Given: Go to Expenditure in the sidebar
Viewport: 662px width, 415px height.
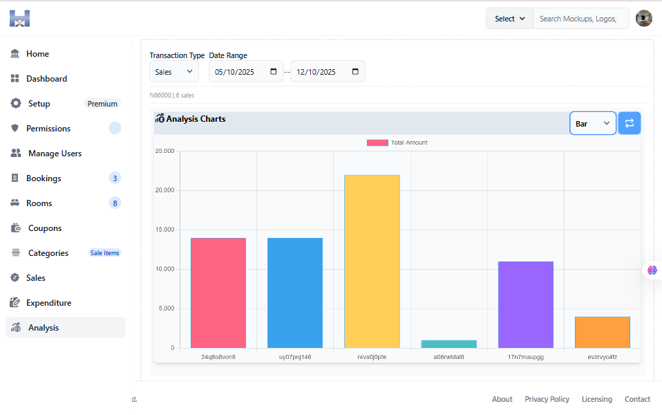Looking at the screenshot, I should pos(48,303).
